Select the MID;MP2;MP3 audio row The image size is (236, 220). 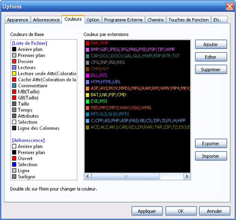(x=137, y=108)
